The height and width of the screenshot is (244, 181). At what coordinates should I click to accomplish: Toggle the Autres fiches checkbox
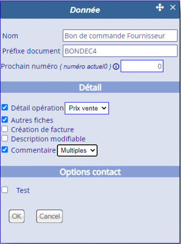(5, 120)
